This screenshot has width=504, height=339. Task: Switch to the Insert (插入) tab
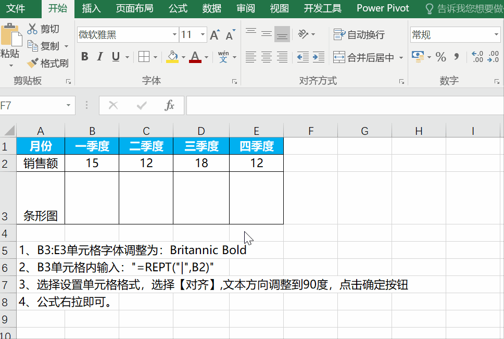tap(91, 8)
